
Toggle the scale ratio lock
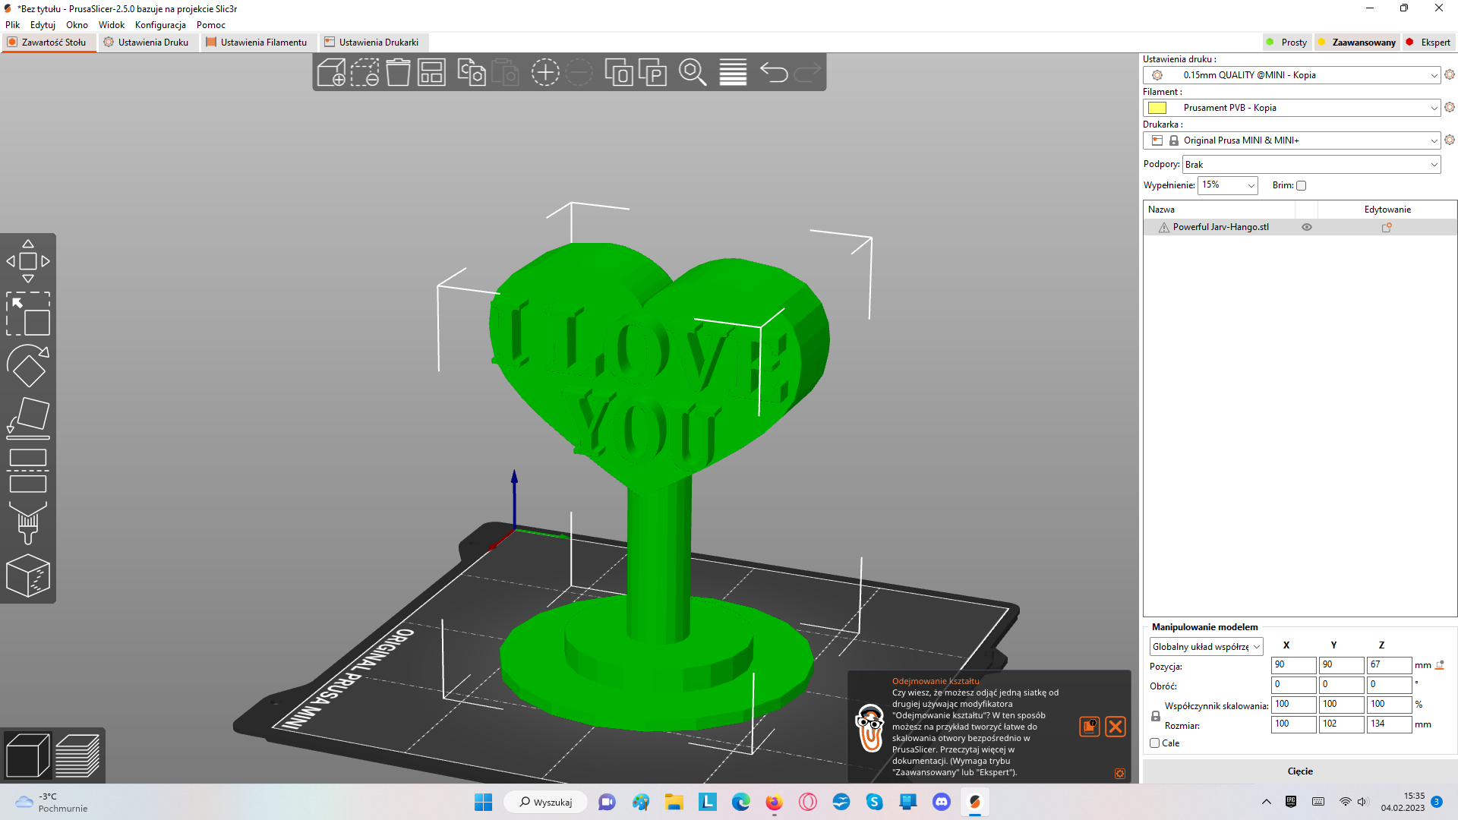coord(1156,716)
